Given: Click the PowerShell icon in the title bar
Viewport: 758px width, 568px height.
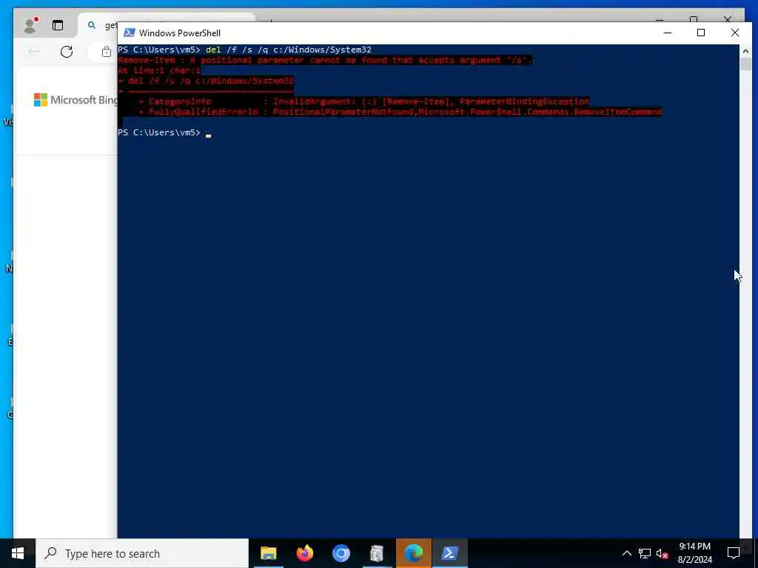Looking at the screenshot, I should coord(129,33).
